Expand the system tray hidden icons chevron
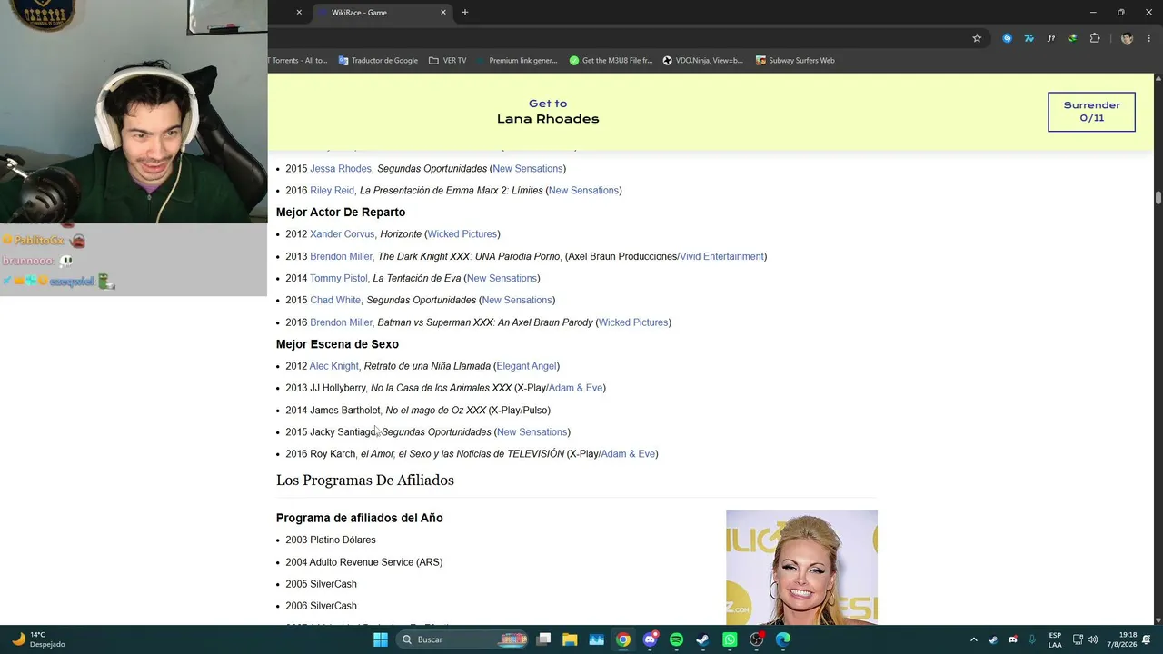Viewport: 1163px width, 654px height. point(974,639)
